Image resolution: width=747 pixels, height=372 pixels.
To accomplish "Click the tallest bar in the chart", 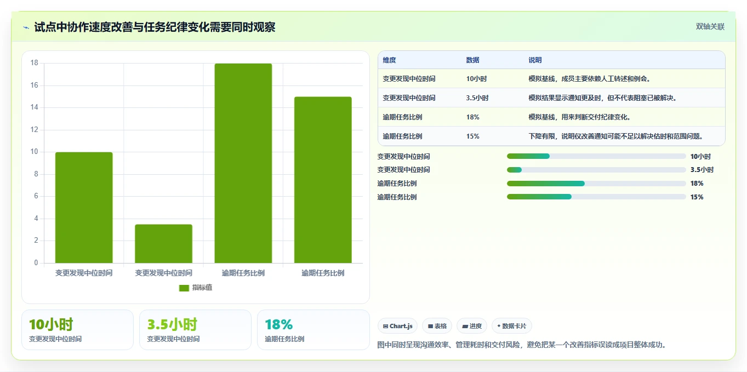I will click(243, 163).
